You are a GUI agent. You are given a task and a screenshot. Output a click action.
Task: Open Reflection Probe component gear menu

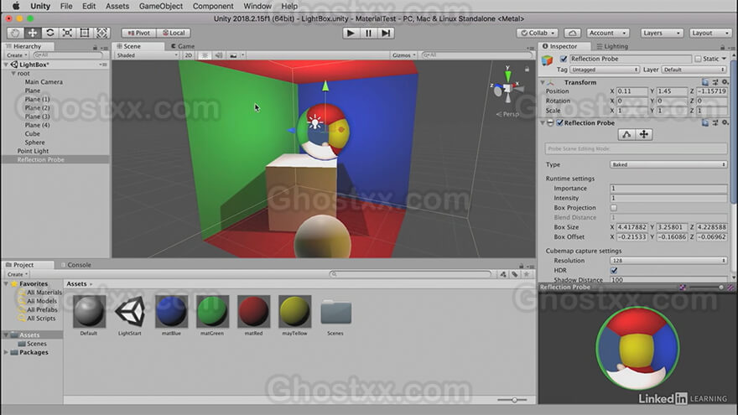coord(725,122)
